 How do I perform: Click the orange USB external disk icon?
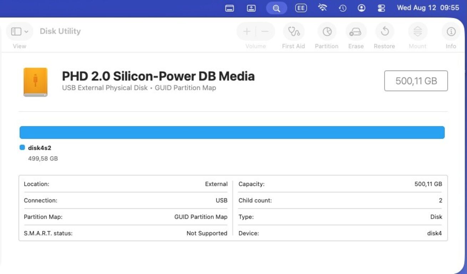coord(35,82)
